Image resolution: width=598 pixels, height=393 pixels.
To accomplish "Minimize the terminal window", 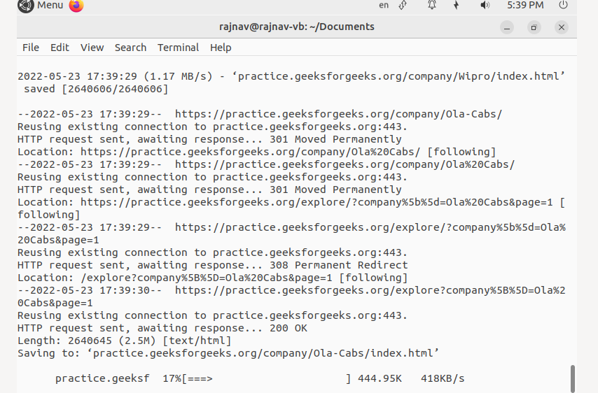I will [507, 27].
